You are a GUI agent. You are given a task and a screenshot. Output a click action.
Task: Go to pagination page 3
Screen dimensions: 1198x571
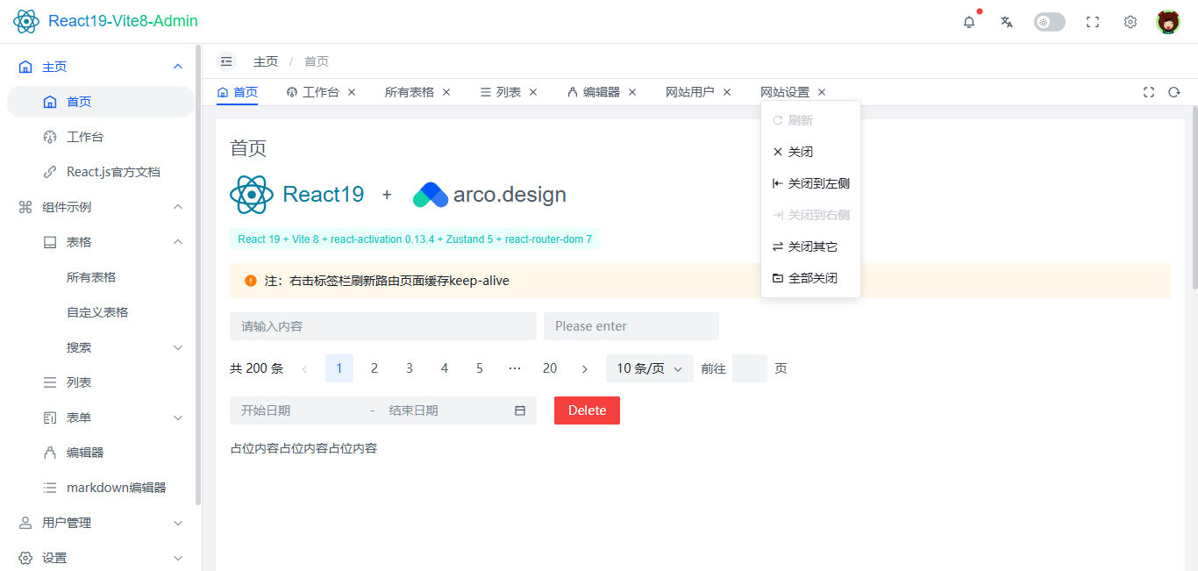coord(410,368)
